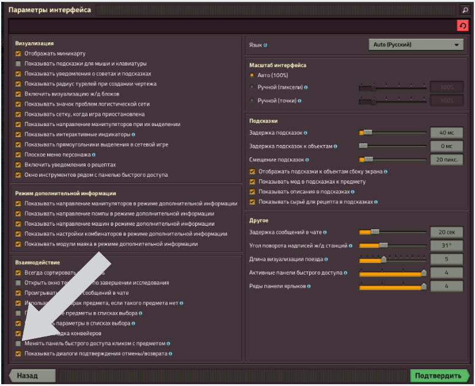Click info icon beside Ручной (пиксели)
Screen dimensions: 475x386
click(306, 87)
